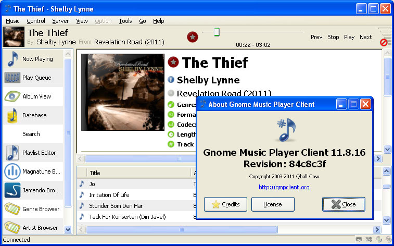
Task: Click the song list horizontal scroll left arrow
Action: (81, 229)
